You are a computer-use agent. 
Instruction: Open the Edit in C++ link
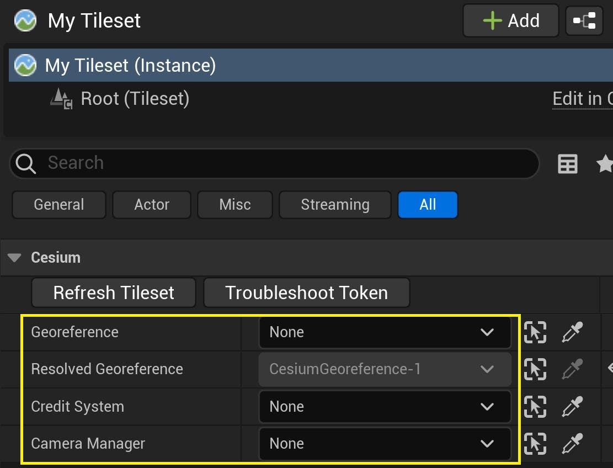click(x=583, y=99)
